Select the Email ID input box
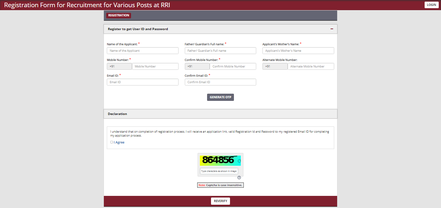This screenshot has width=441, height=208. [143, 82]
